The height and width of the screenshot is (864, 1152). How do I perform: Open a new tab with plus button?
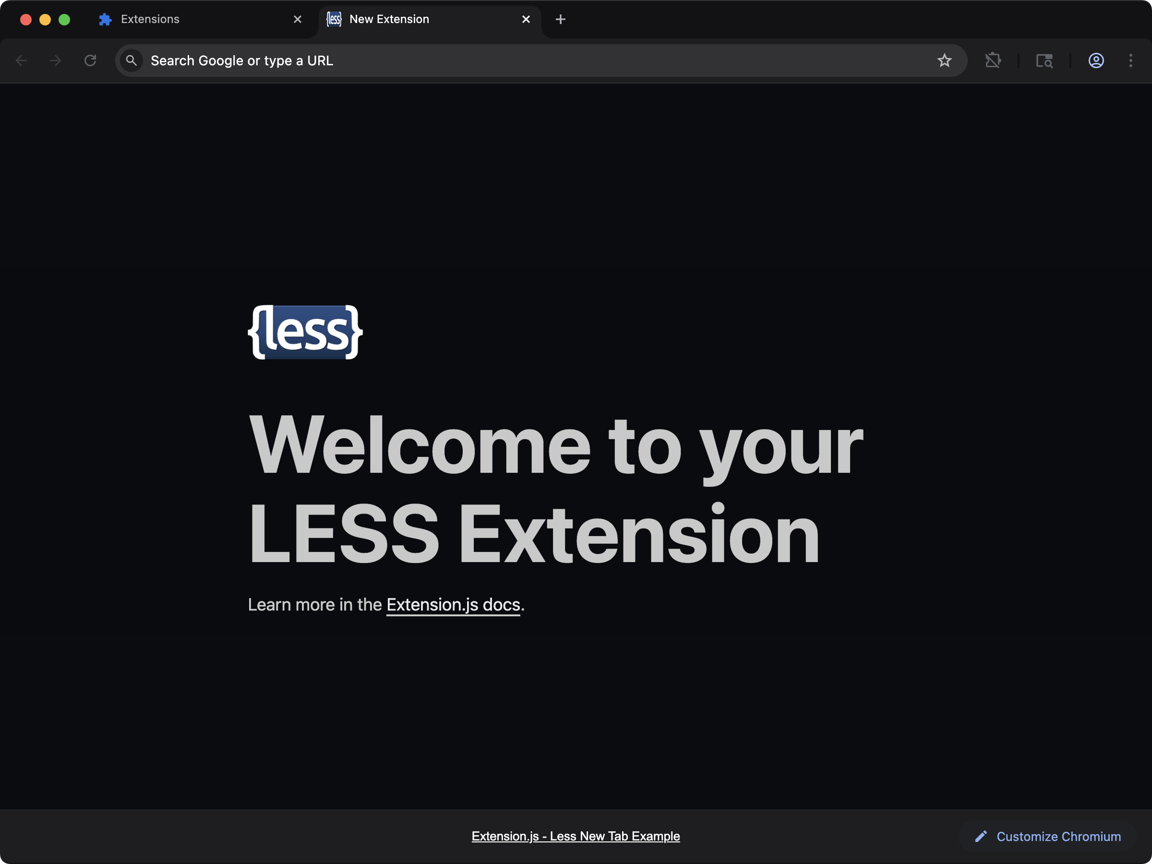coord(560,19)
